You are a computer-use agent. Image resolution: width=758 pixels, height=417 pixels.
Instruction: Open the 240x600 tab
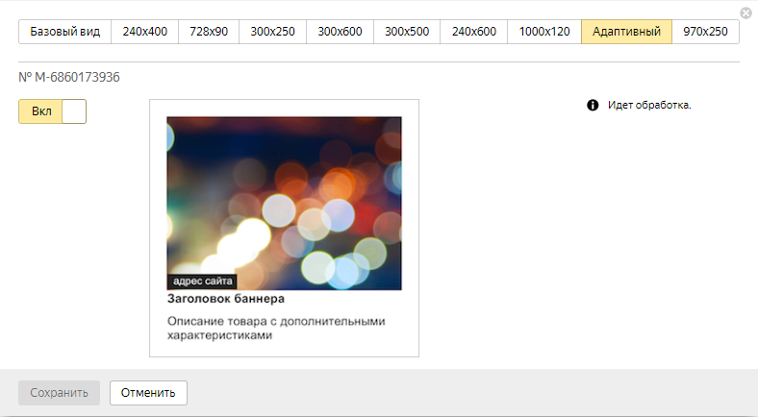pyautogui.click(x=473, y=32)
